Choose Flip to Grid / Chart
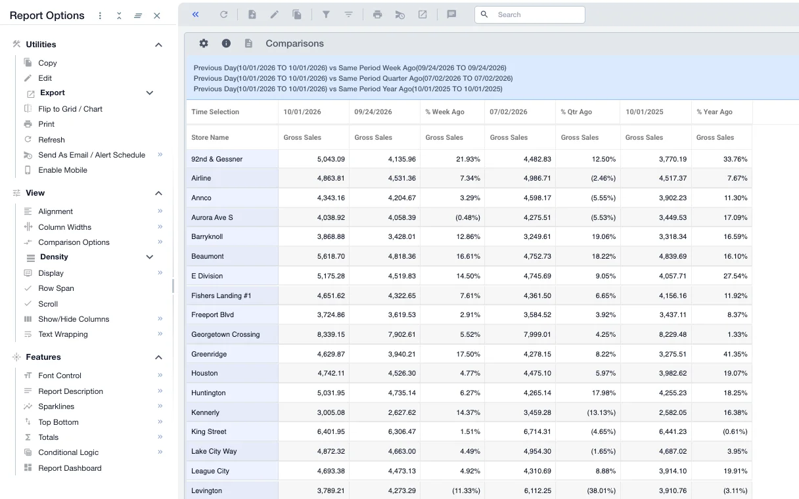The image size is (799, 499). [70, 109]
